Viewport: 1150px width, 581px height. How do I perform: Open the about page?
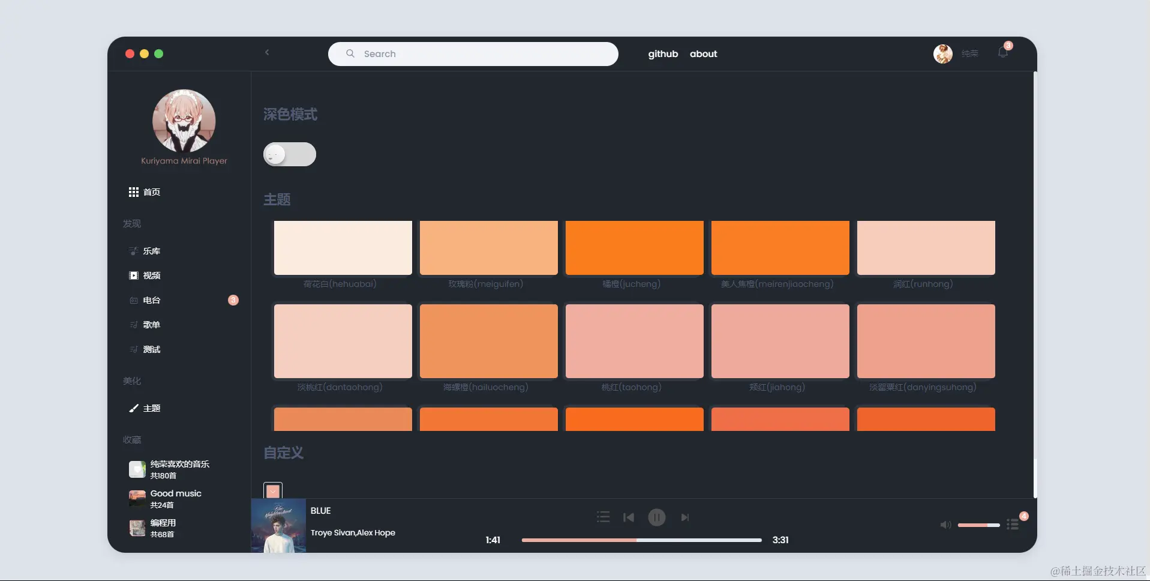click(703, 53)
